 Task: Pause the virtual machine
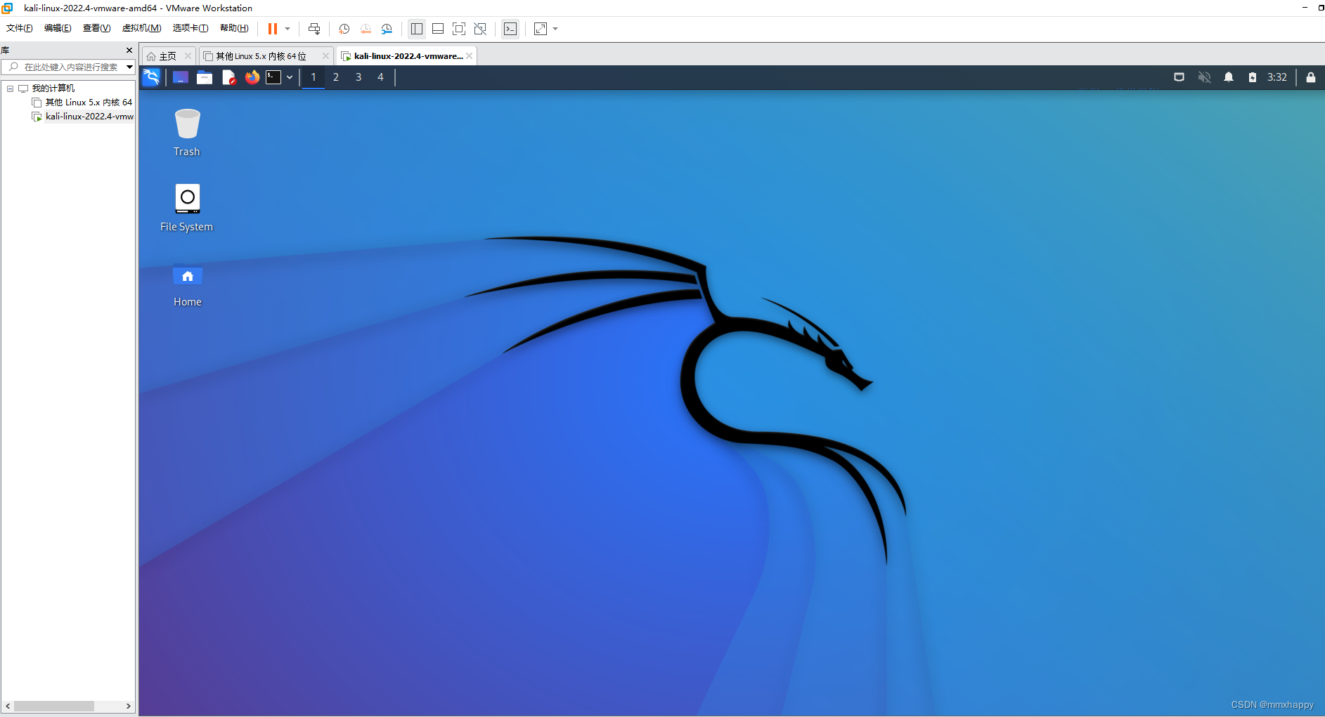pos(273,29)
